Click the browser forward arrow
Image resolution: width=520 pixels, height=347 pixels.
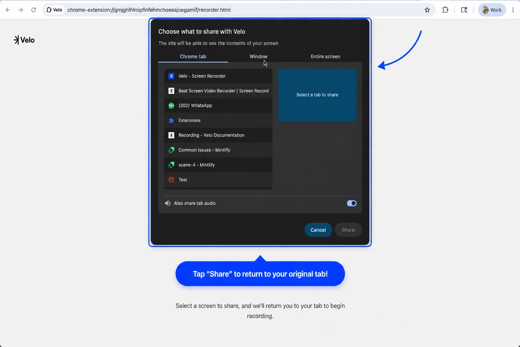(x=21, y=10)
